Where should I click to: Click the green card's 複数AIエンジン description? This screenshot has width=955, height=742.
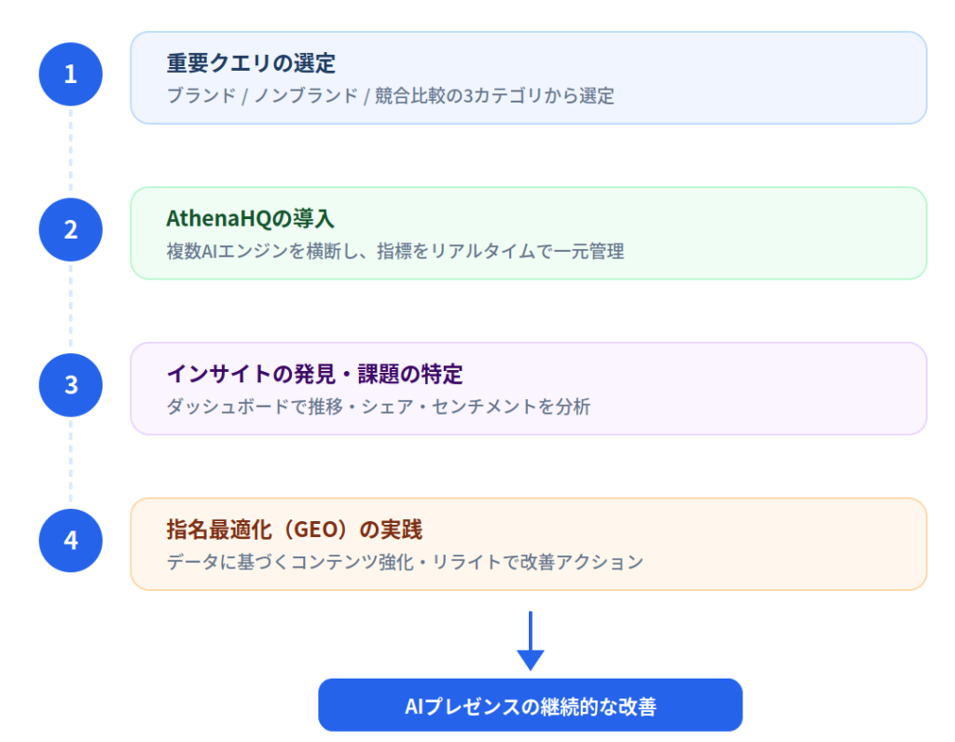(x=394, y=251)
